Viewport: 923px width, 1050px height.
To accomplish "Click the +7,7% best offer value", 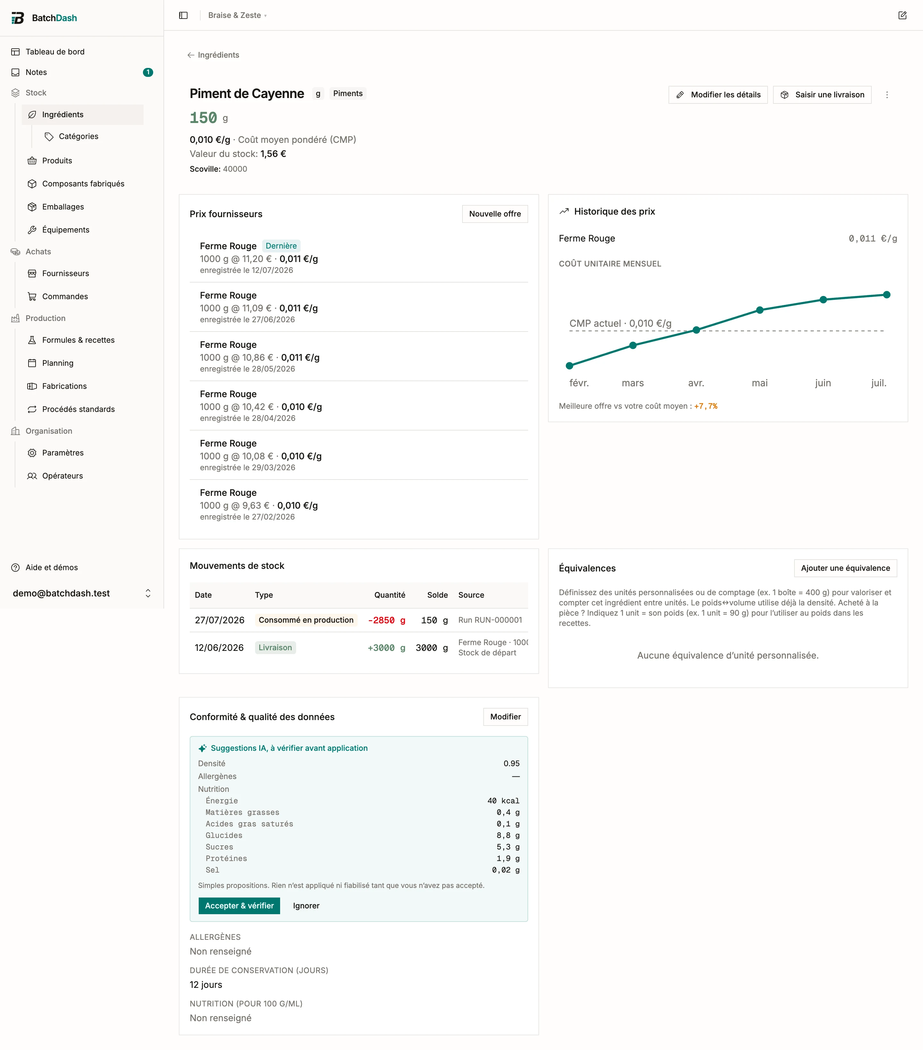I will (706, 406).
